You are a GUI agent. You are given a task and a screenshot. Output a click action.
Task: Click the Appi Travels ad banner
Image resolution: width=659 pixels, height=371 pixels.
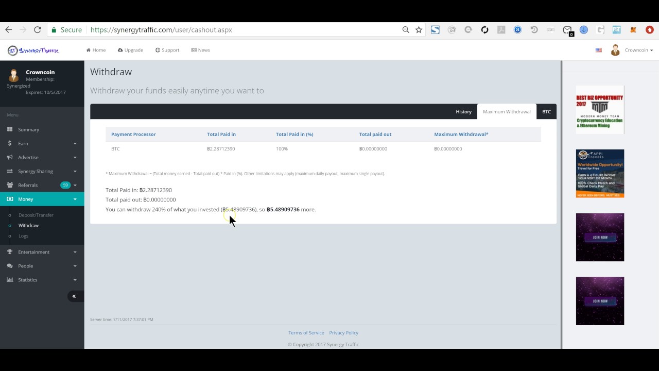click(600, 174)
